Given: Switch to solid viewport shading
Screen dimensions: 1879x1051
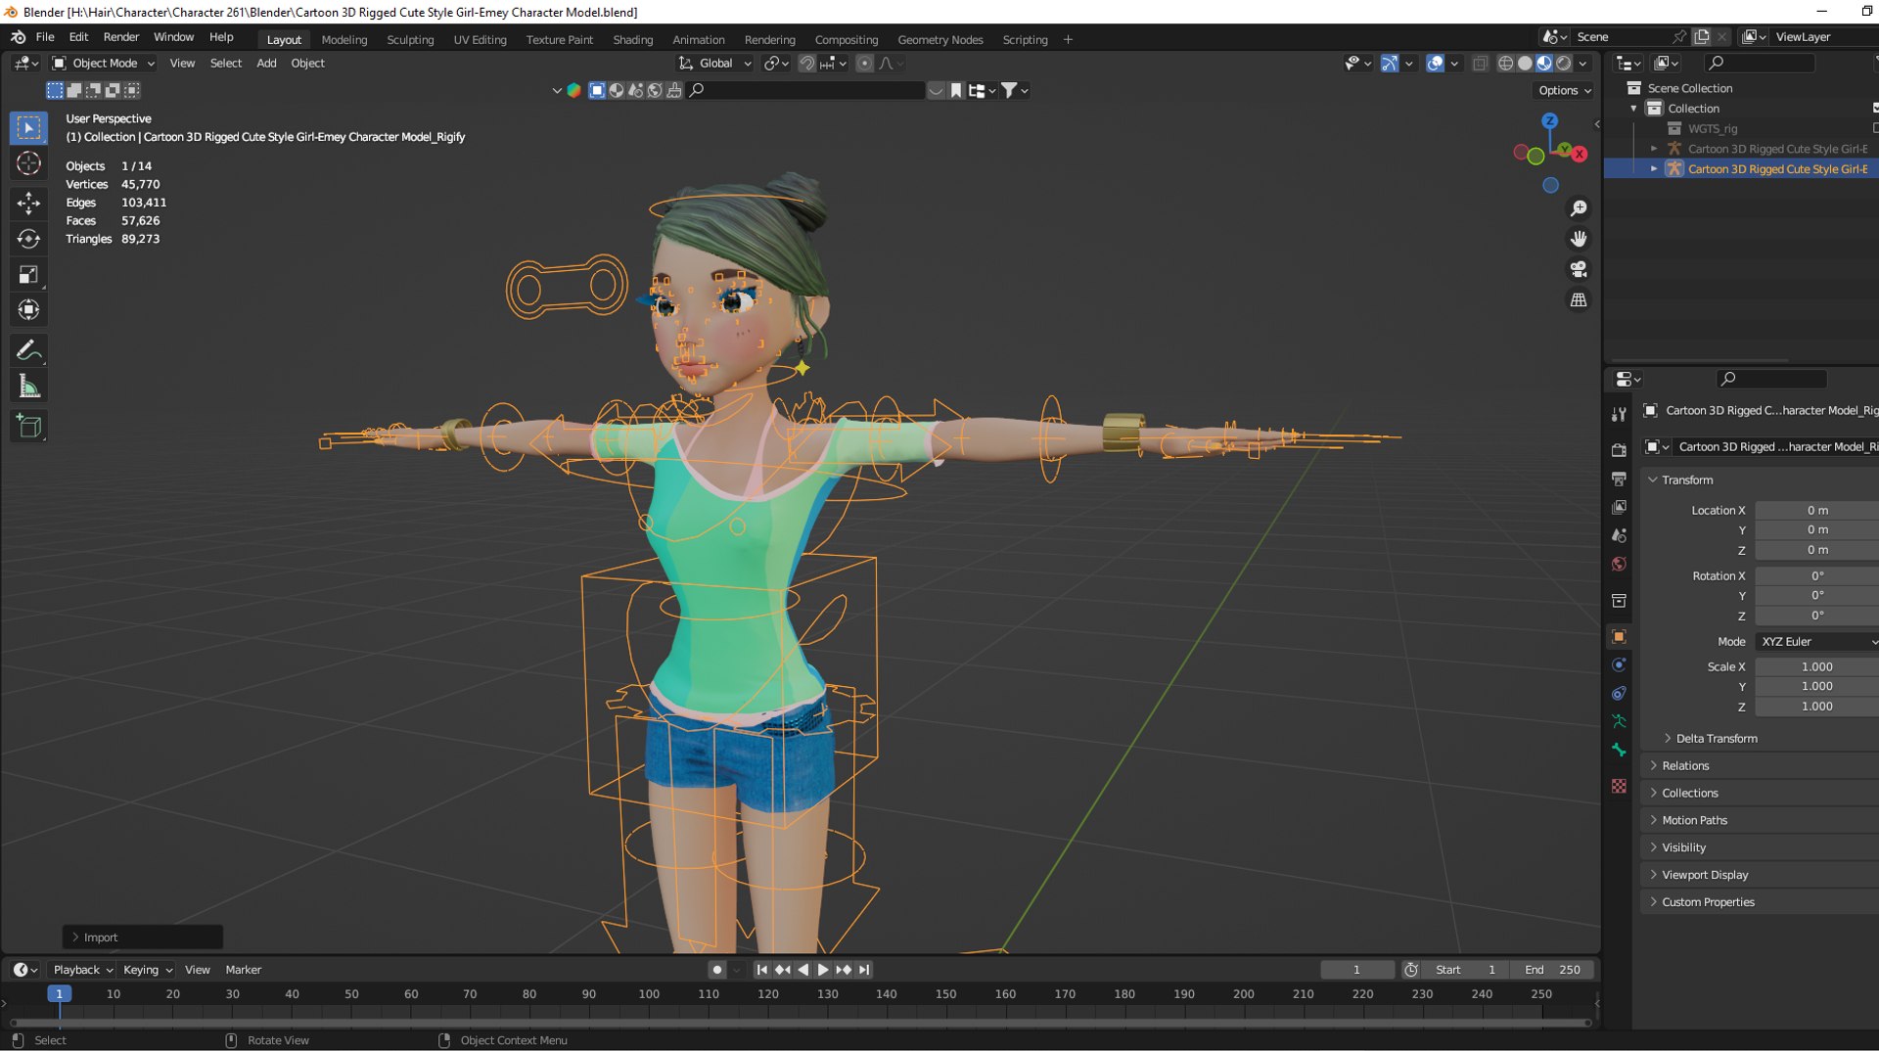Looking at the screenshot, I should click(1525, 64).
